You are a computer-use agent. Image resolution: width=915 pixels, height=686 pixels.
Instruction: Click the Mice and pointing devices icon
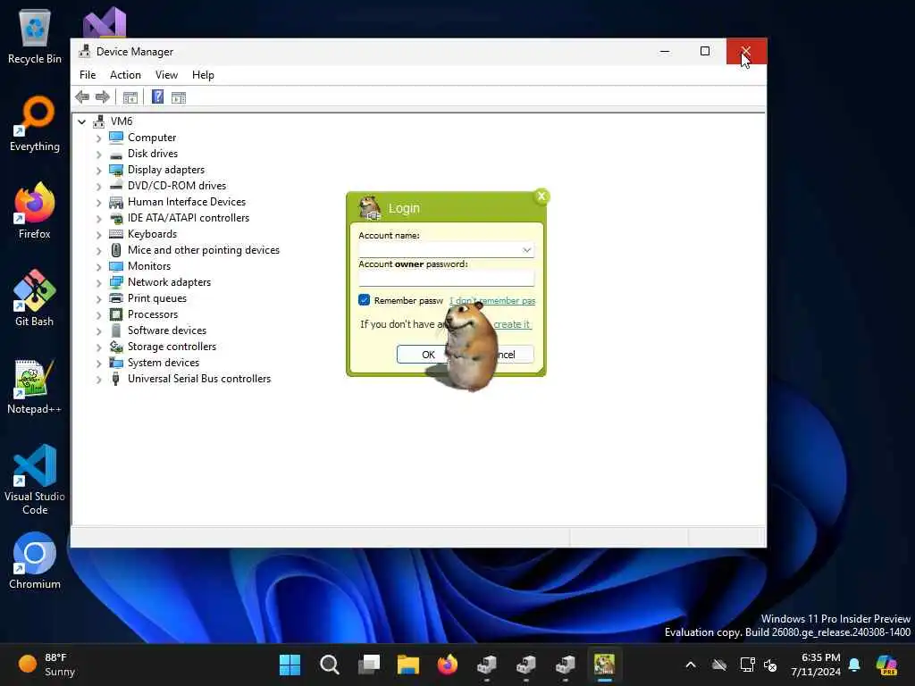pyautogui.click(x=116, y=250)
